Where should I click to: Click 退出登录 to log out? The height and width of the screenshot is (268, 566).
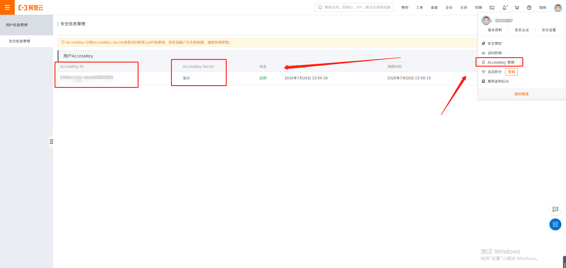[522, 94]
